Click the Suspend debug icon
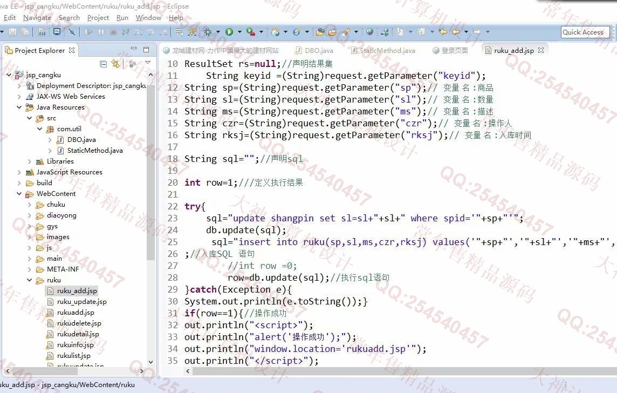The width and height of the screenshot is (617, 393). click(101, 32)
